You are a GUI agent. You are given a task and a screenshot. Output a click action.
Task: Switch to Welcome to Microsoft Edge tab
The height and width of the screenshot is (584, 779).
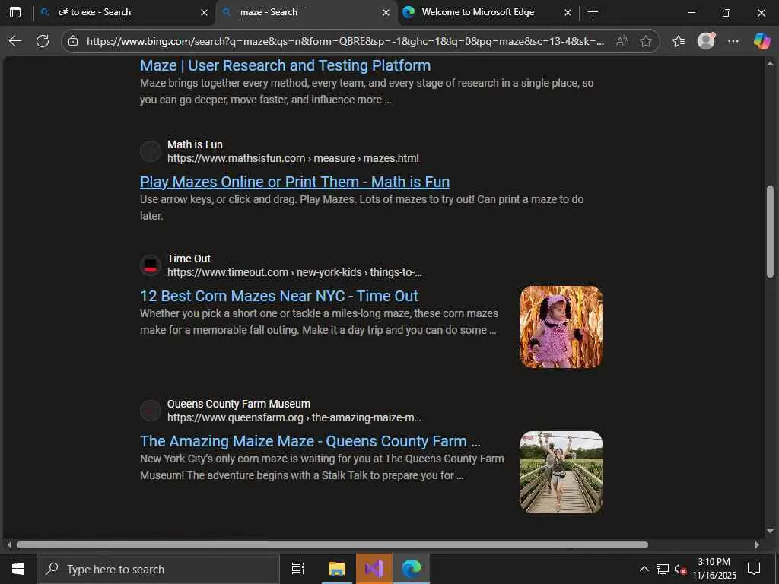pyautogui.click(x=488, y=12)
